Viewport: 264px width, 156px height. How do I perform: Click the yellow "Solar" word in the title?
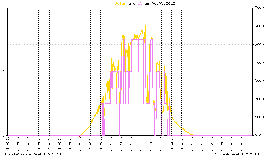point(120,3)
